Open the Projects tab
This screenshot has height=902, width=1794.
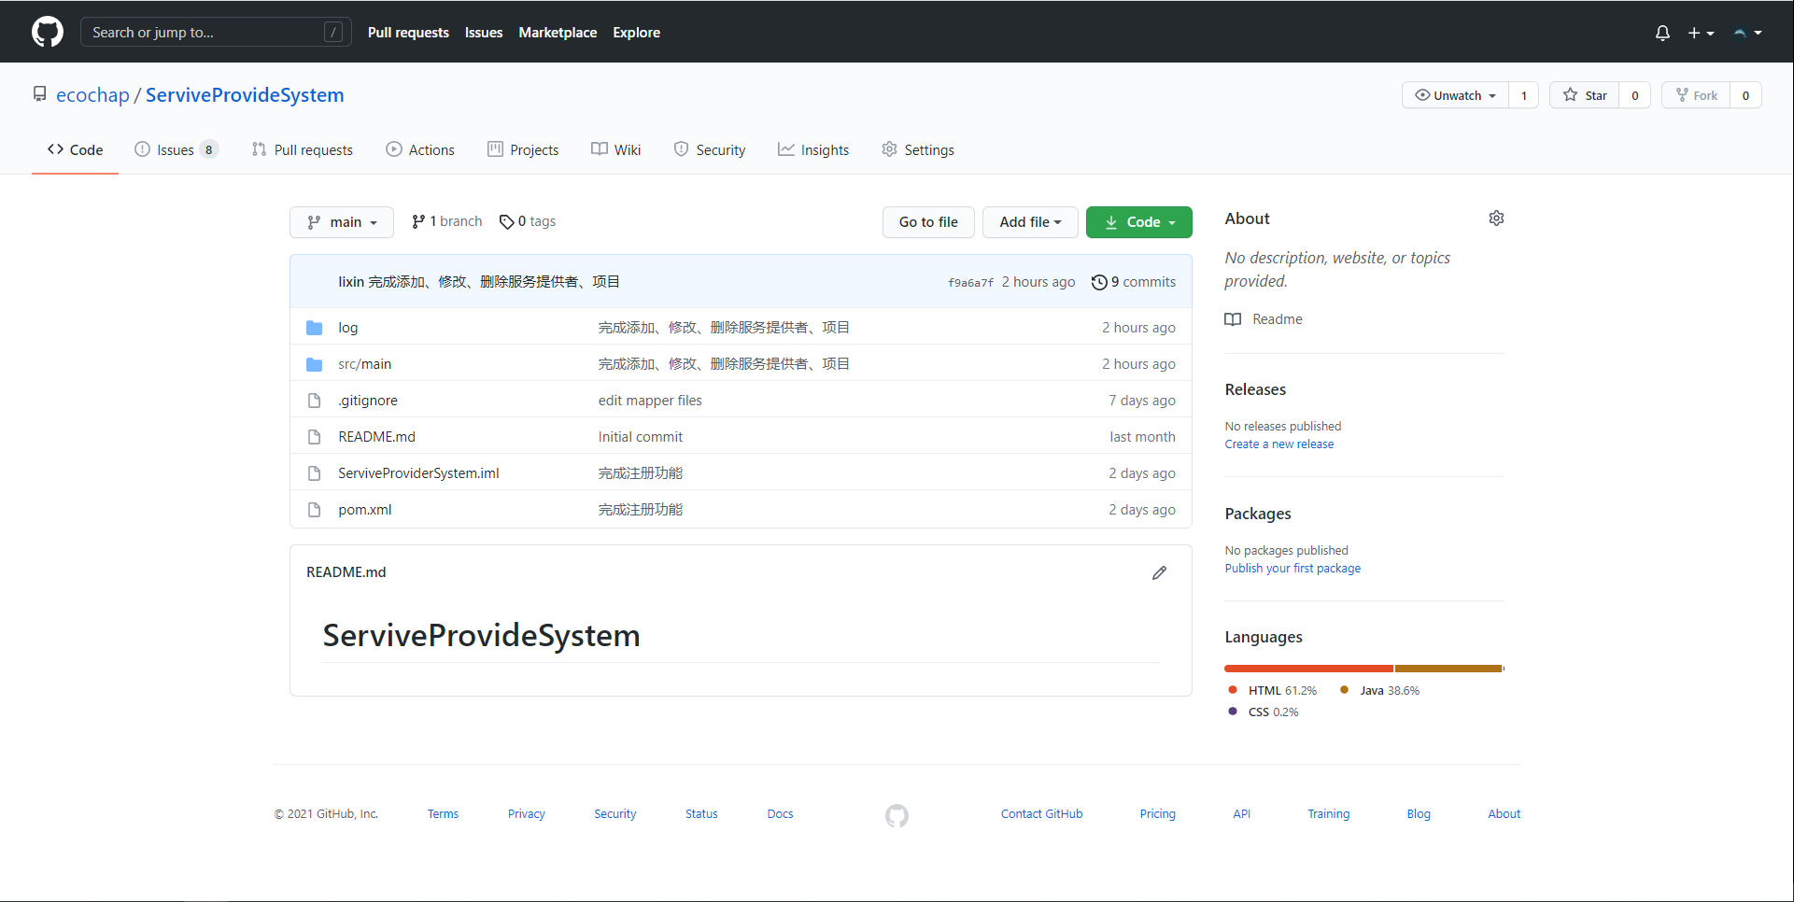(523, 150)
